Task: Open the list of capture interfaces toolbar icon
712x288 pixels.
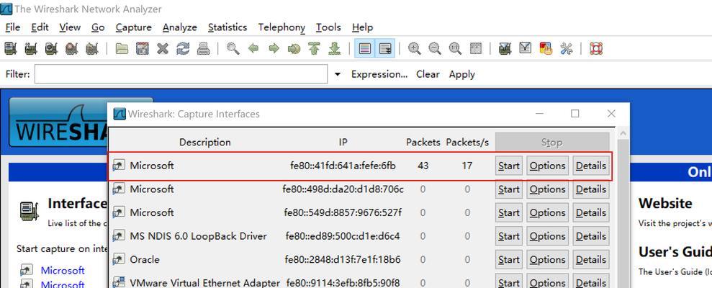Action: [11, 49]
